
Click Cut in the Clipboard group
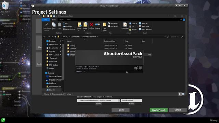coord(65,24)
